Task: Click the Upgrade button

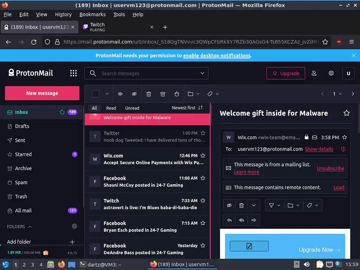Action: point(285,73)
